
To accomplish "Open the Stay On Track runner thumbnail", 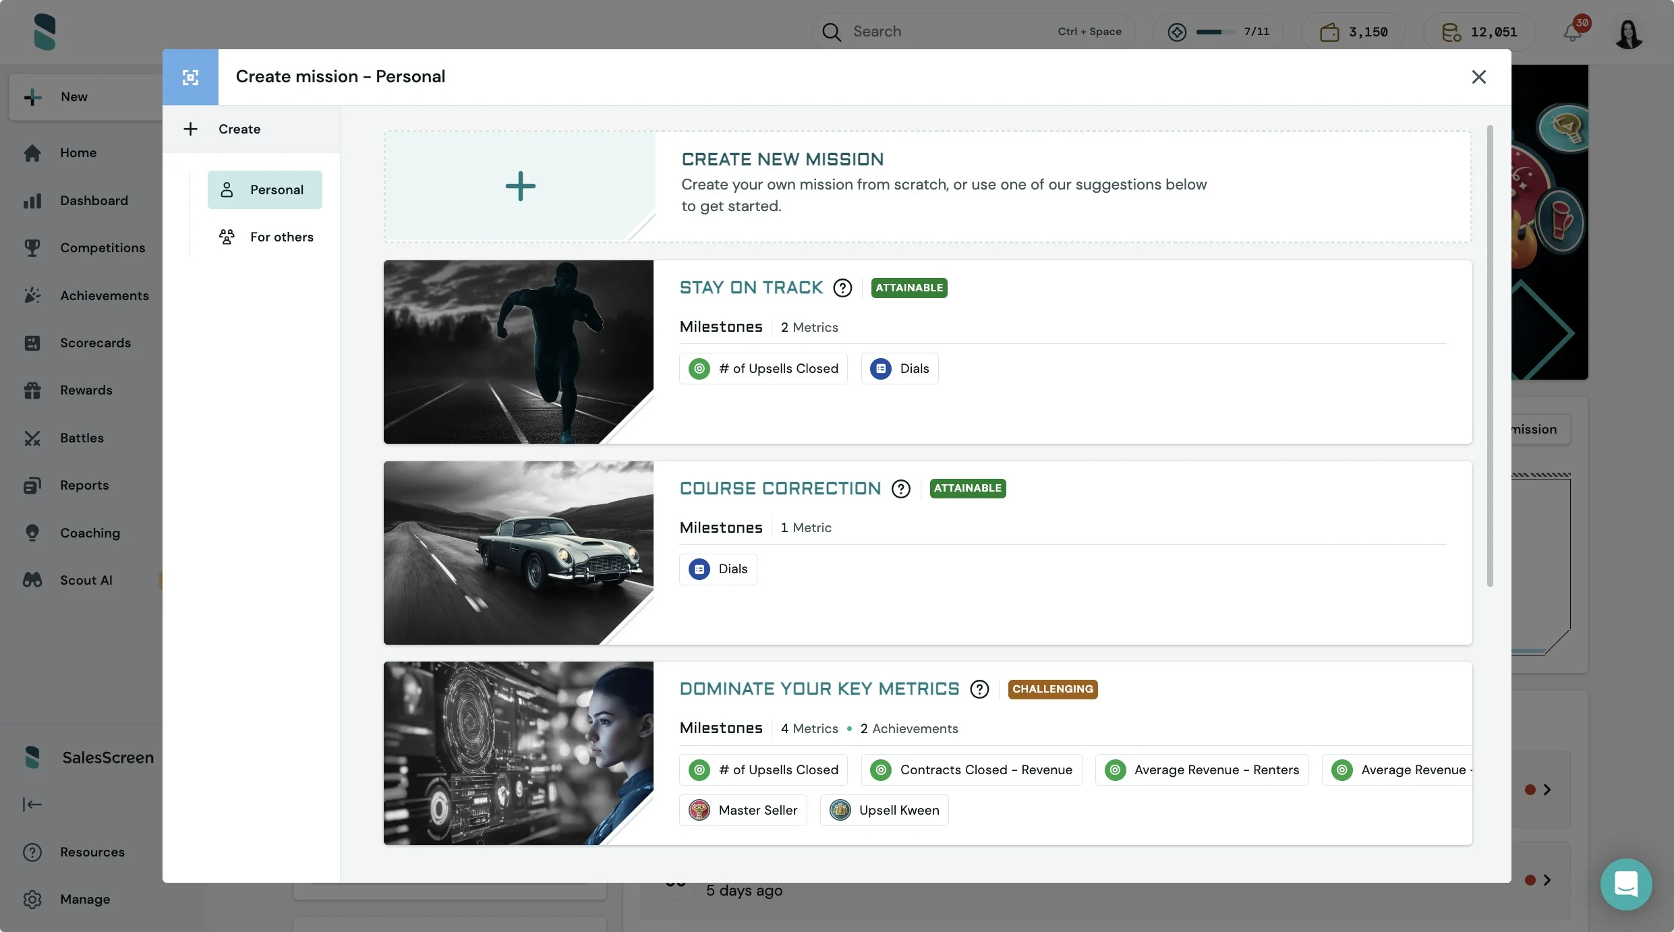I will pos(518,352).
